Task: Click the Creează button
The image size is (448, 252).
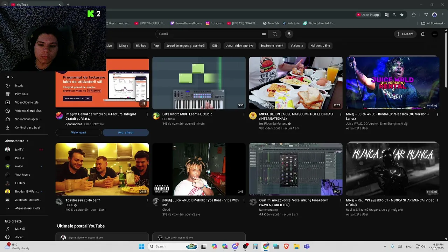Action: point(405,34)
